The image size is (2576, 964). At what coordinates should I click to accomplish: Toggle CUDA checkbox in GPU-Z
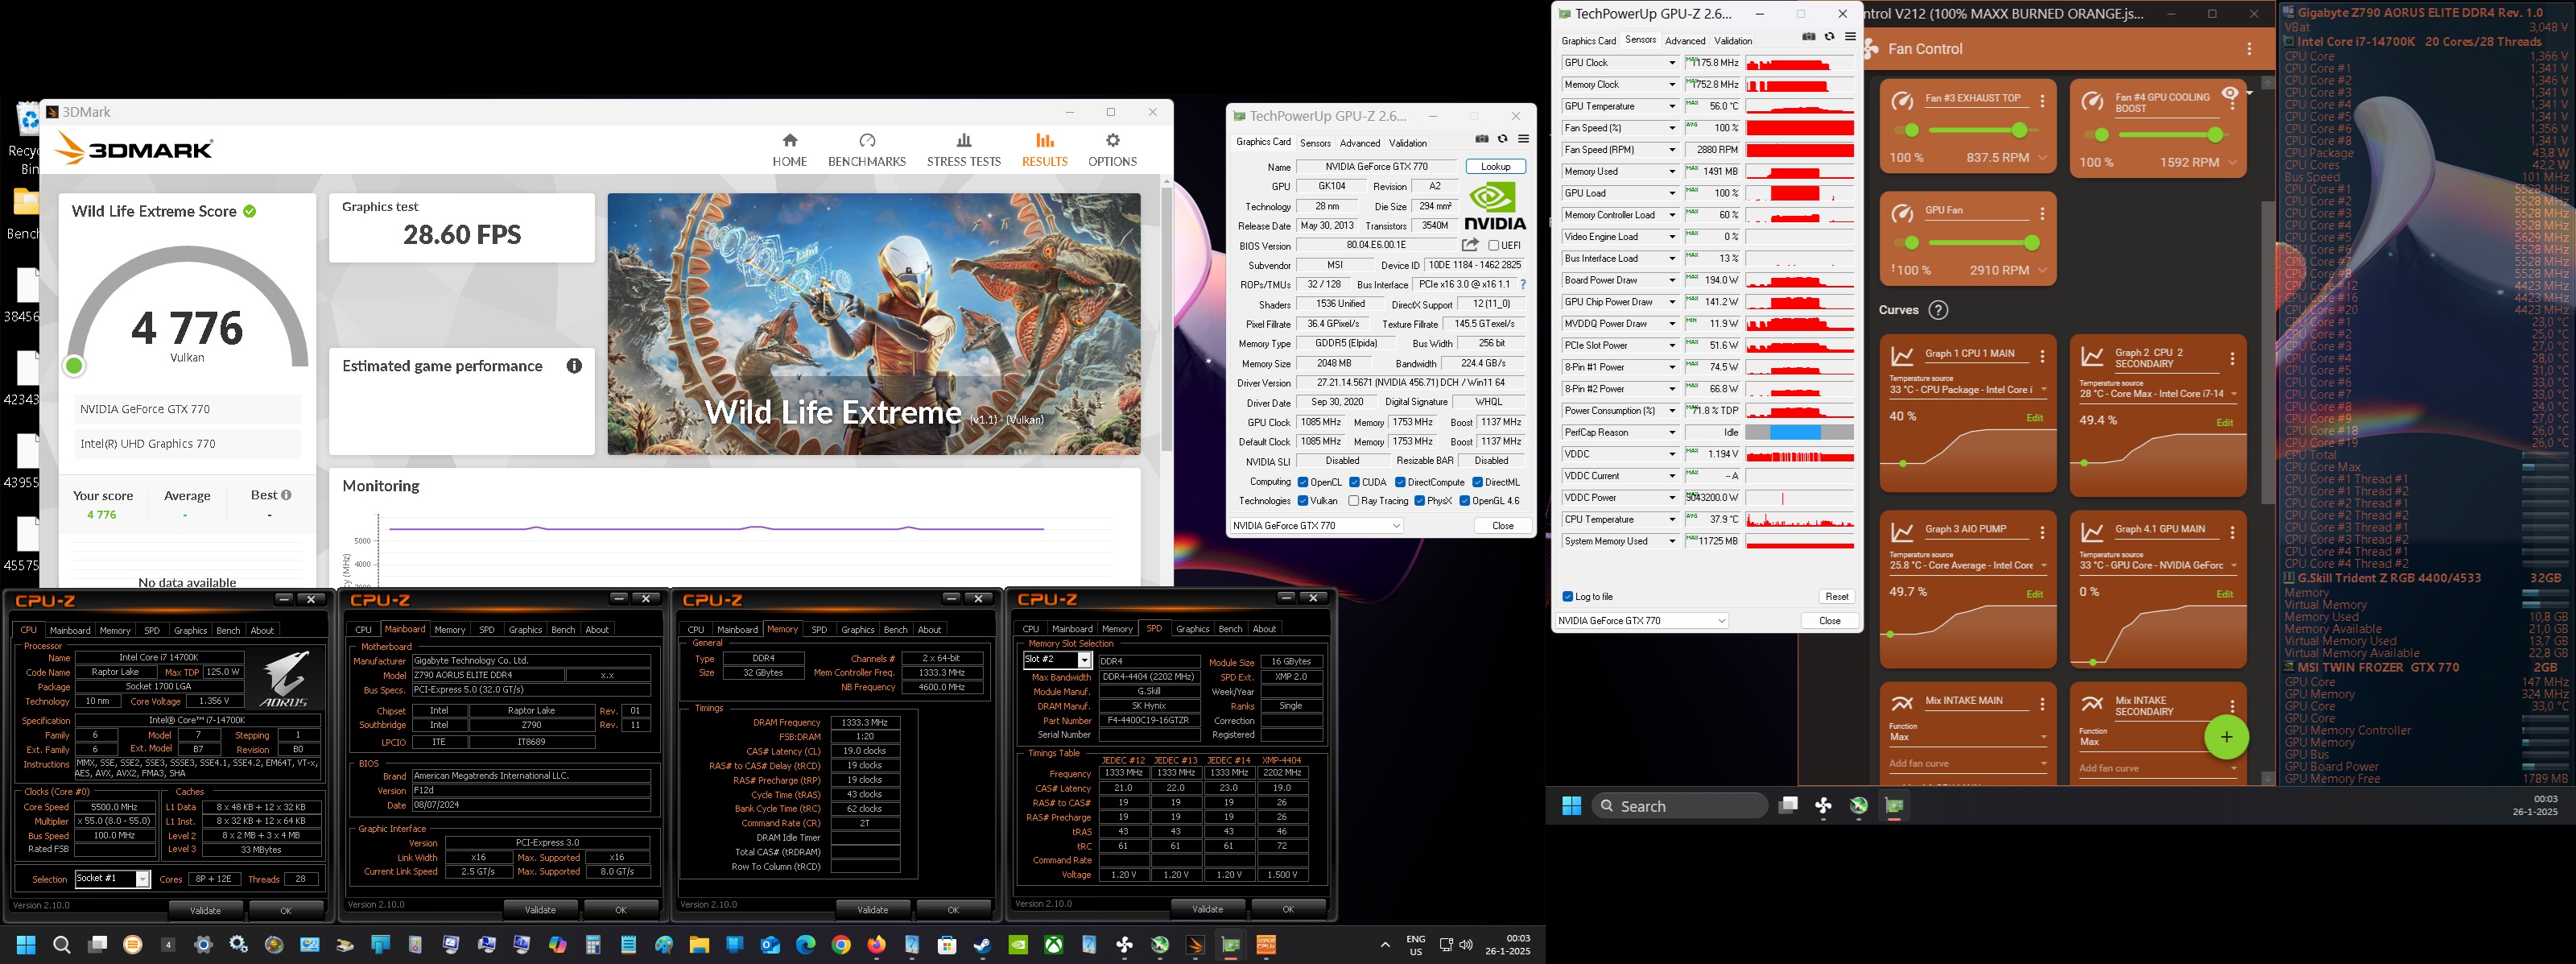coord(1354,482)
